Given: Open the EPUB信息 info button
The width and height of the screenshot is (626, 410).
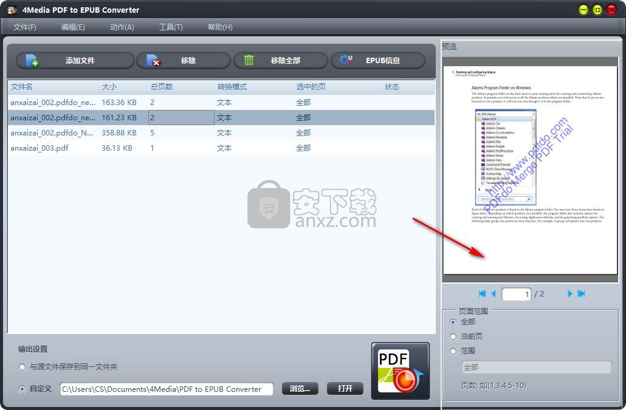Looking at the screenshot, I should [378, 61].
